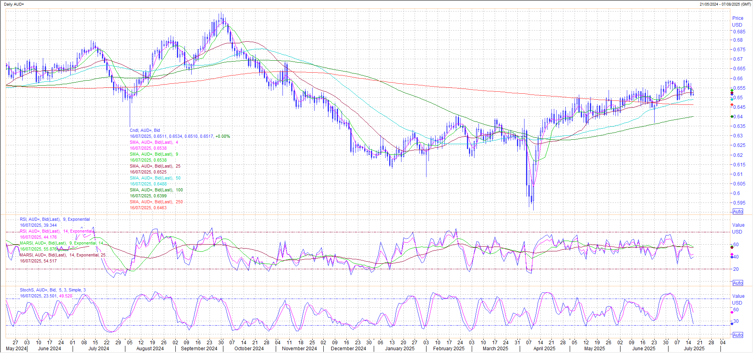Select the 'RSI, AUD=, Bid(Last), 14, Exponential' legend
This screenshot has height=353, width=753.
point(56,231)
